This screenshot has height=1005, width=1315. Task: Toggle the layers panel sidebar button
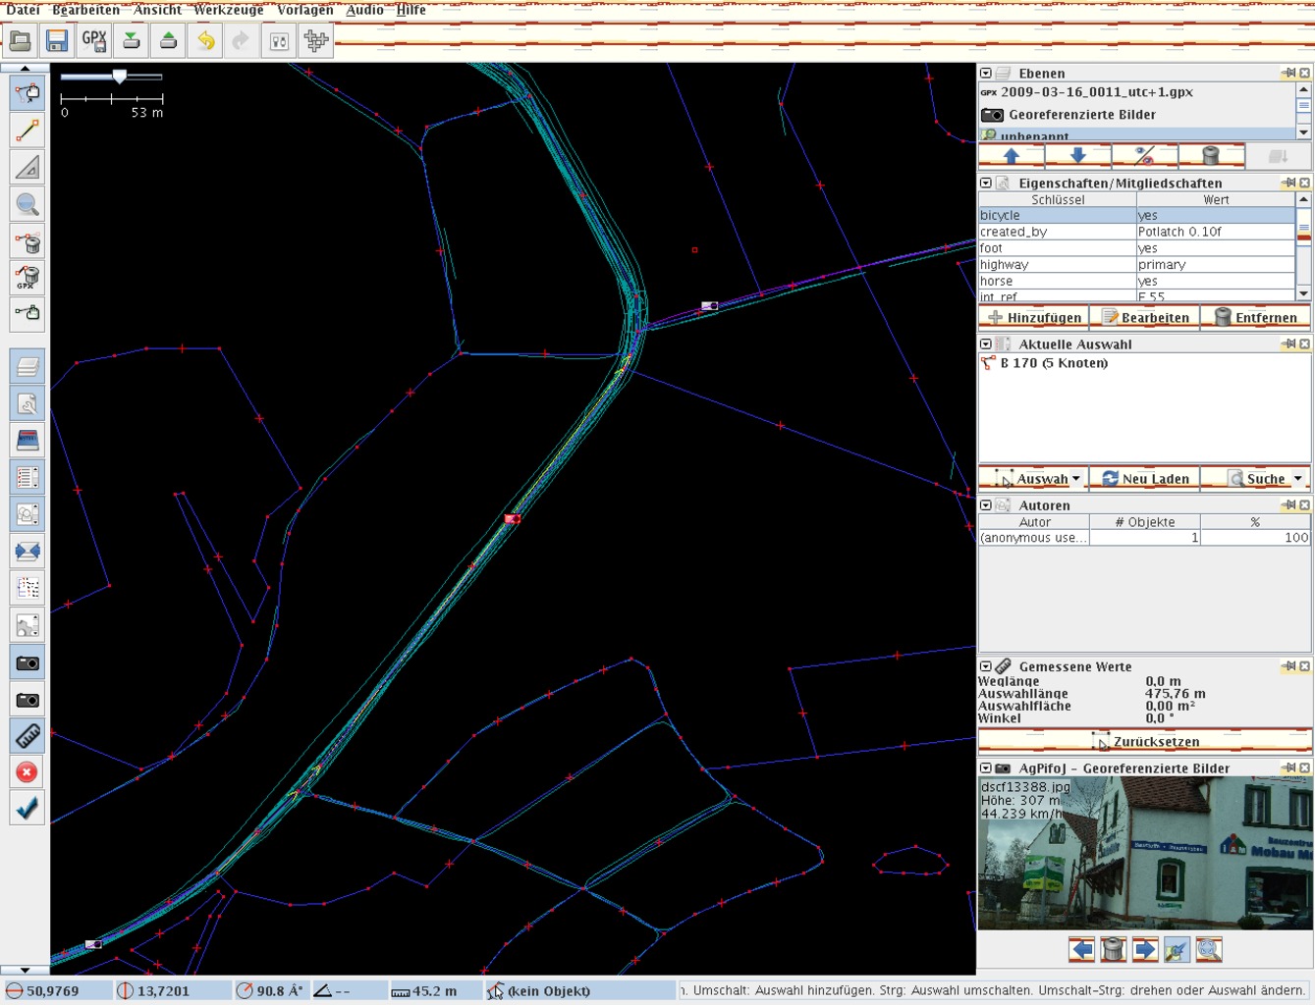27,366
